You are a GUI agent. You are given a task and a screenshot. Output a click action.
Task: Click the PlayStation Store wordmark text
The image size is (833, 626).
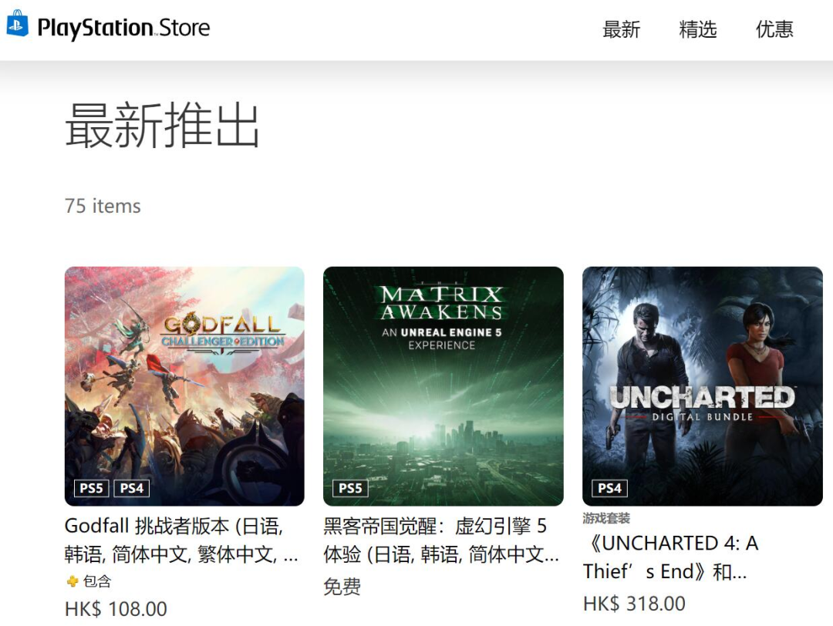(x=123, y=29)
